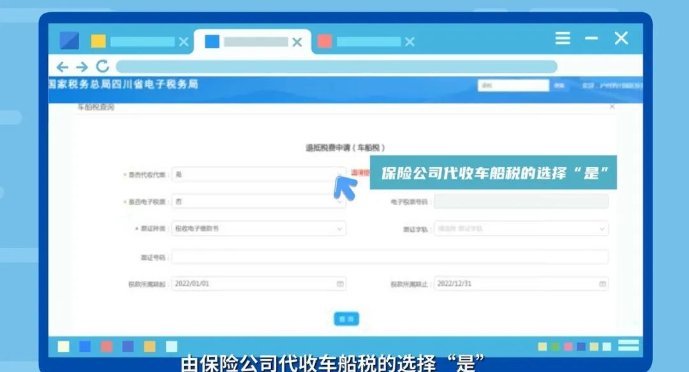Open calendar icon for 税款所属期止
The width and height of the screenshot is (689, 372).
click(602, 284)
